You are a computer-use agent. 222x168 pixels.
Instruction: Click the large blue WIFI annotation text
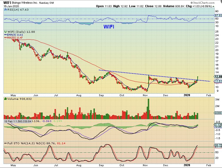[109, 27]
